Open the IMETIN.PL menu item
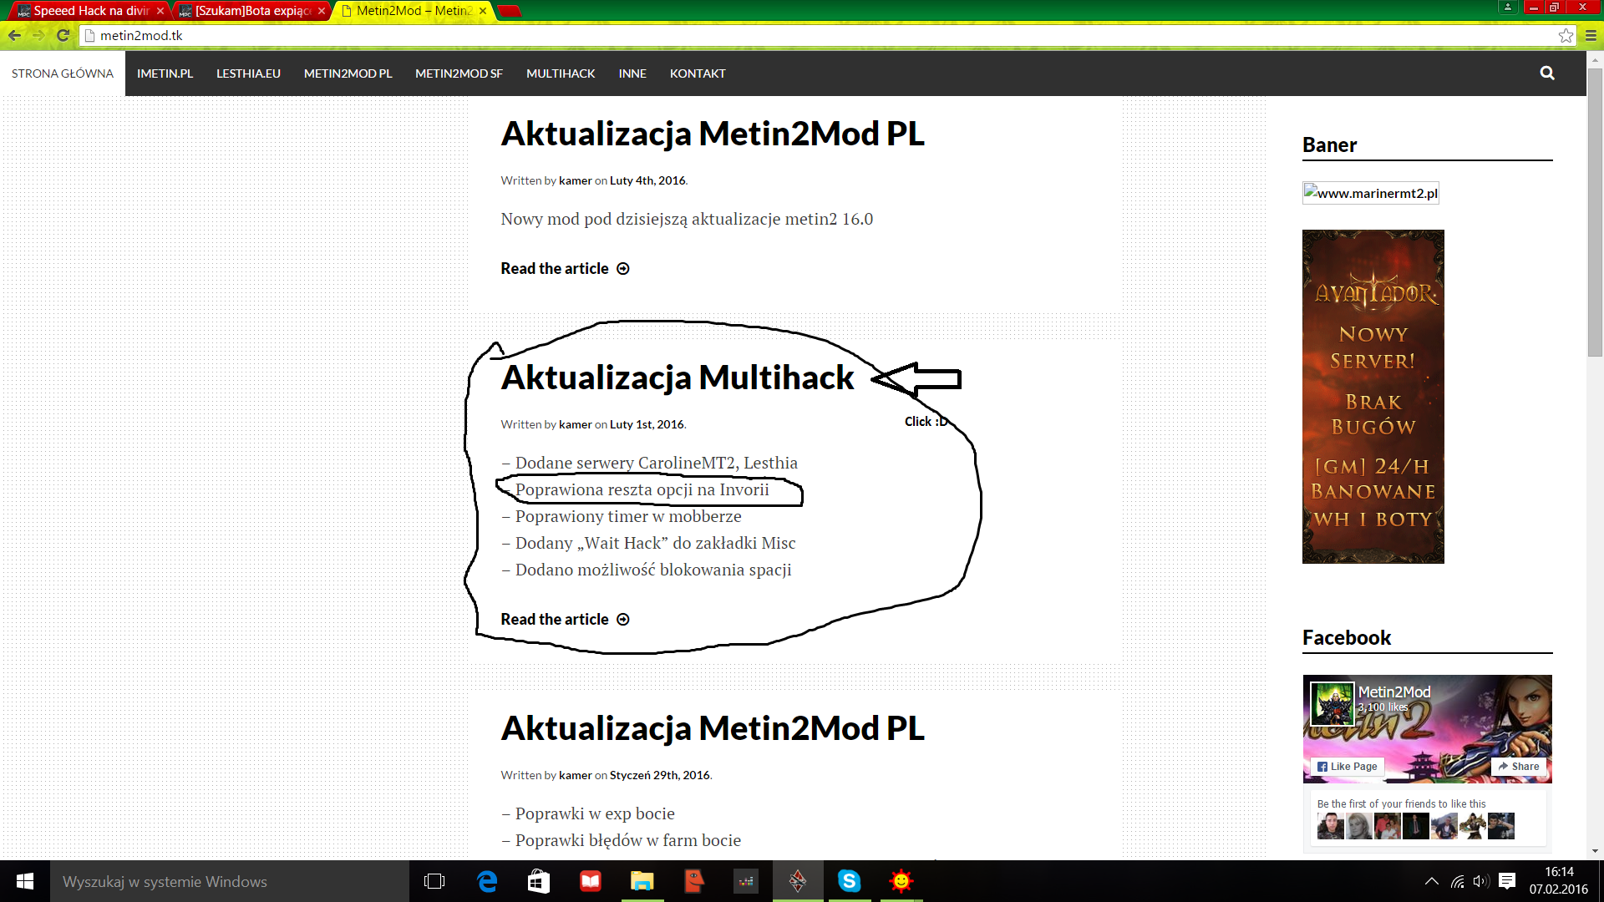This screenshot has width=1604, height=902. 165,73
